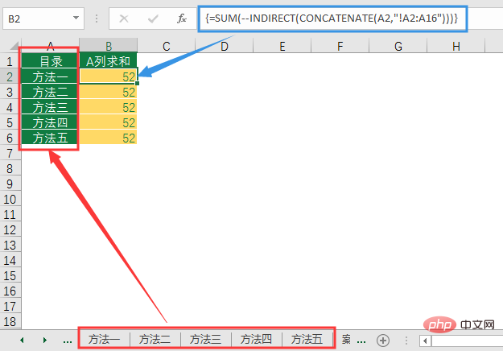The image size is (503, 351).
Task: Select row 10 header
Action: point(10,199)
